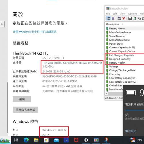Open Mail app from the taskbar
The width and height of the screenshot is (144, 144).
point(56,140)
